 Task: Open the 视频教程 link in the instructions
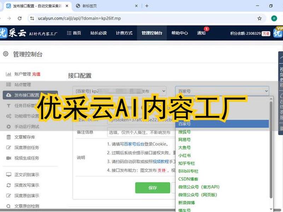pyautogui.click(x=161, y=161)
